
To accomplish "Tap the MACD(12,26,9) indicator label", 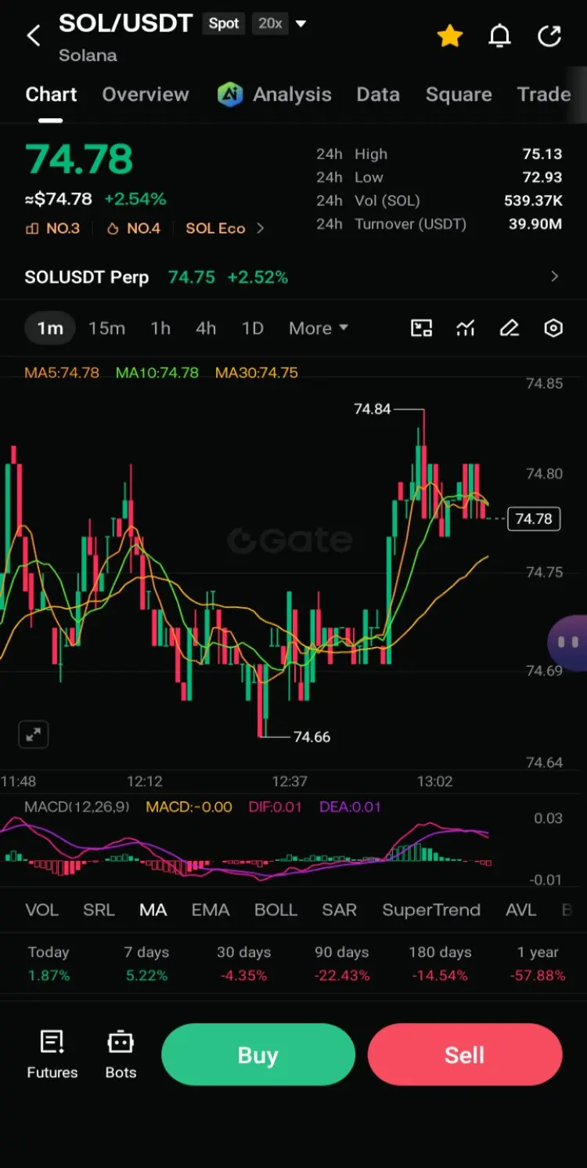I will point(77,807).
